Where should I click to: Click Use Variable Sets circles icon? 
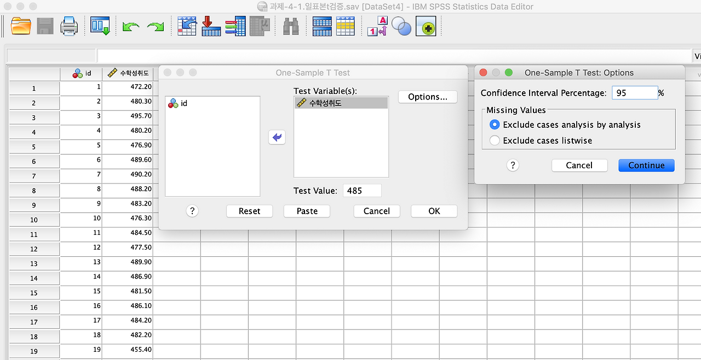(x=401, y=26)
